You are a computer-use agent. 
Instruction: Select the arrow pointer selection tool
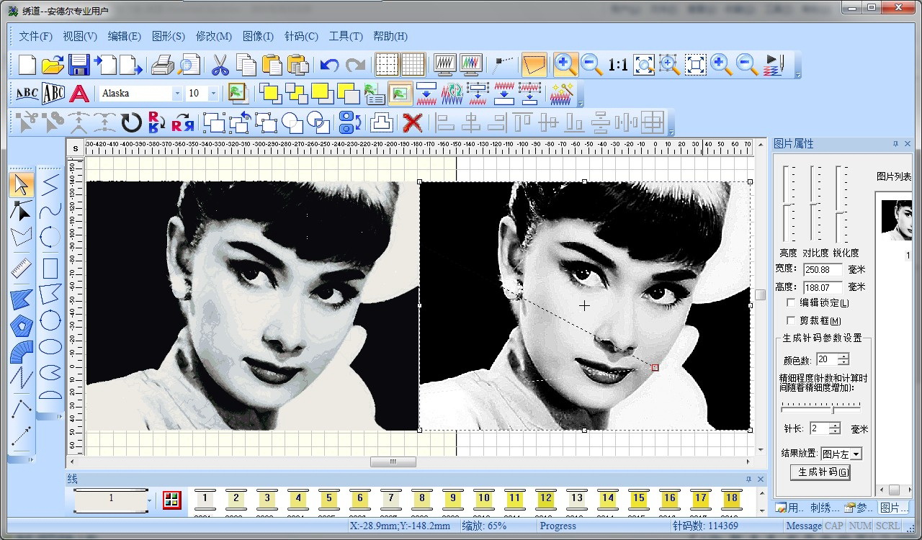[x=22, y=184]
